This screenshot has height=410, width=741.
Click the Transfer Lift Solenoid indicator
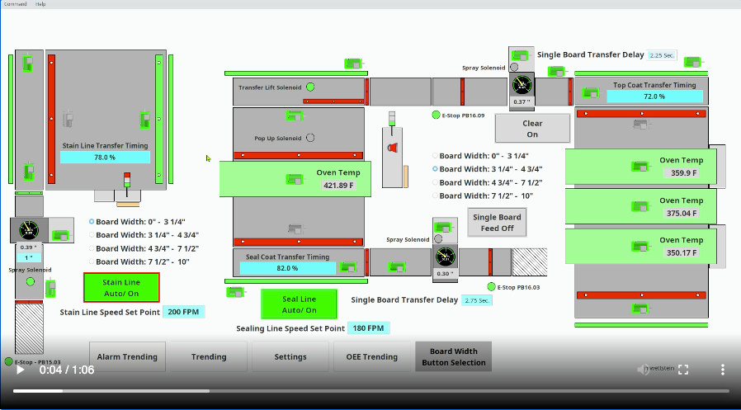[x=310, y=87]
